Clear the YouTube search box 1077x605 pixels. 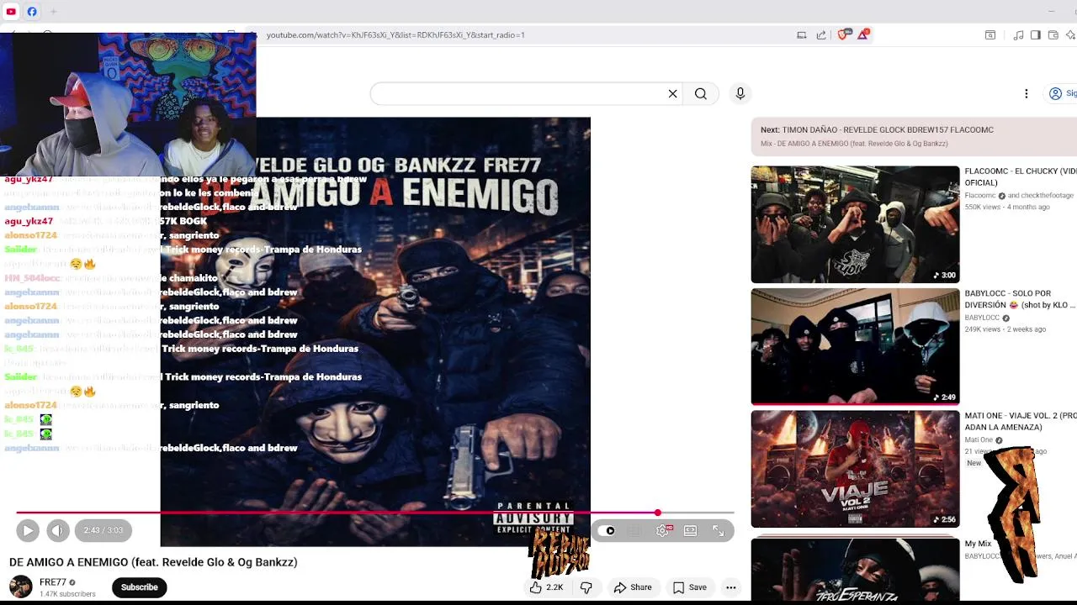tap(672, 93)
